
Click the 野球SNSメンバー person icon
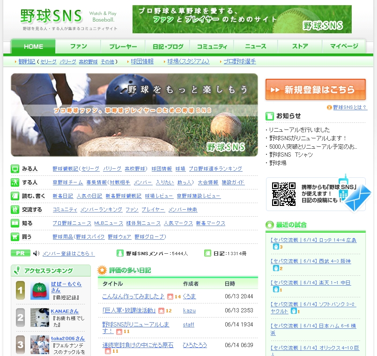(x=120, y=253)
